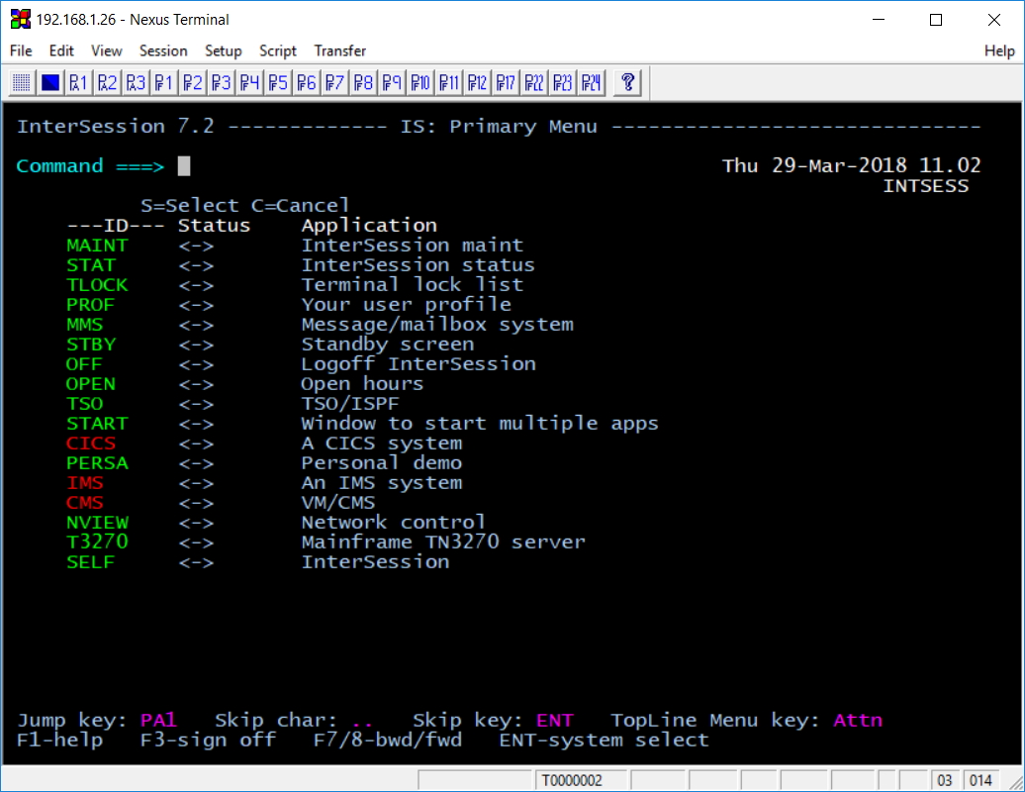Image resolution: width=1025 pixels, height=792 pixels.
Task: Click the dotted grid toolbar icon
Action: click(x=22, y=82)
